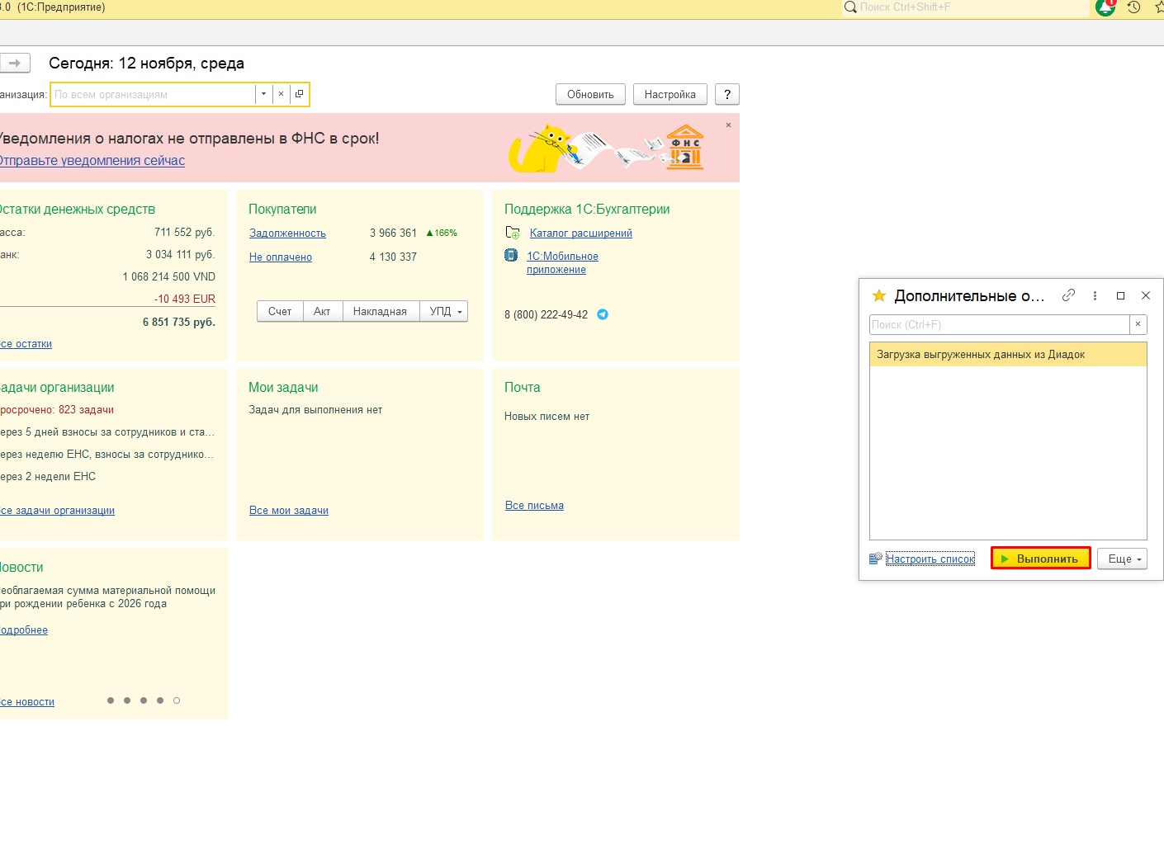Go to the second news slide dot
Image resolution: width=1164 pixels, height=844 pixels.
[x=127, y=700]
